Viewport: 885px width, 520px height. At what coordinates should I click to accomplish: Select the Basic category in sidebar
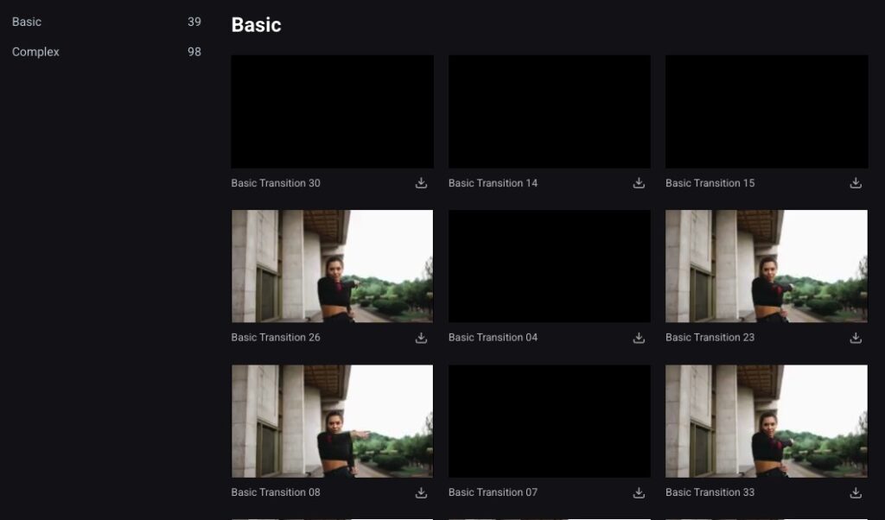tap(27, 22)
